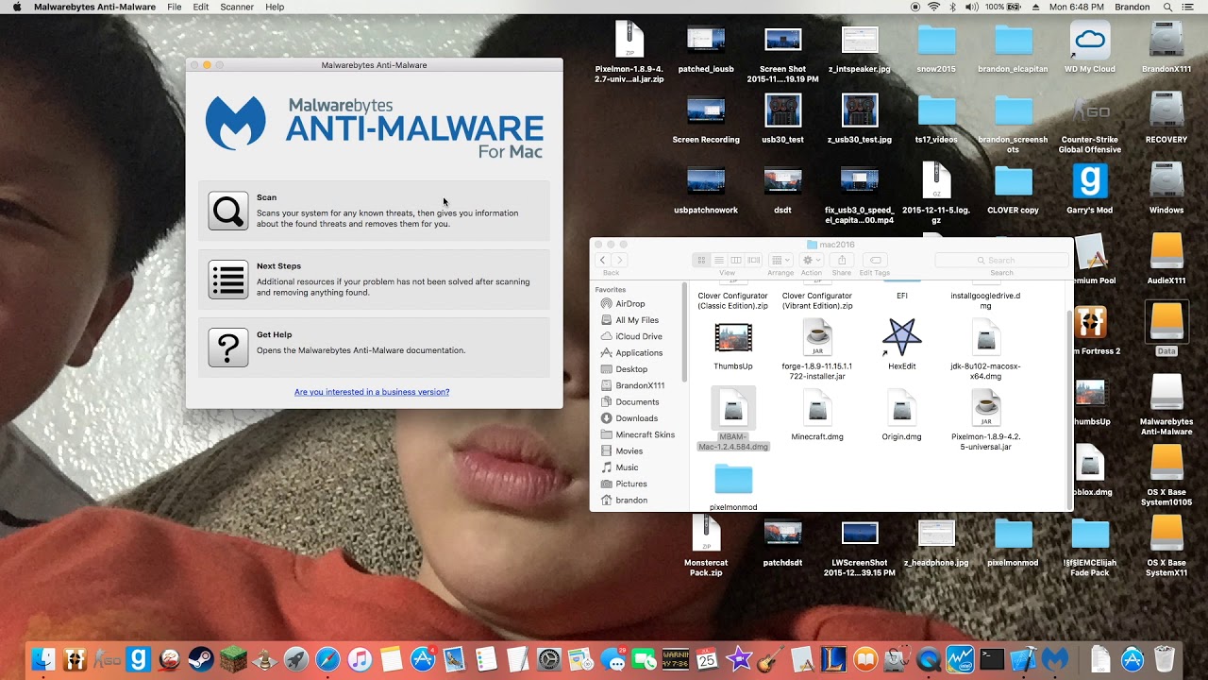Image resolution: width=1208 pixels, height=680 pixels.
Task: Switch Finder to Cover Flow view
Action: click(x=752, y=260)
